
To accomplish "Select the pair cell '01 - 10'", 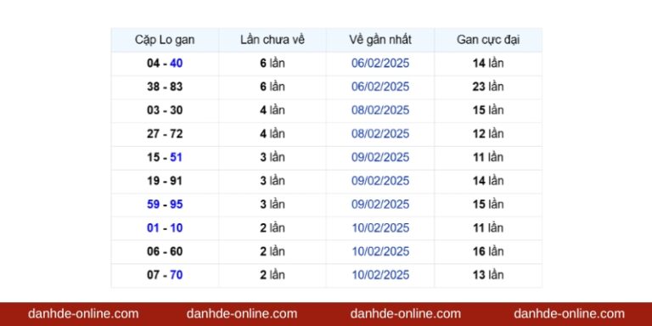I will pos(165,228).
